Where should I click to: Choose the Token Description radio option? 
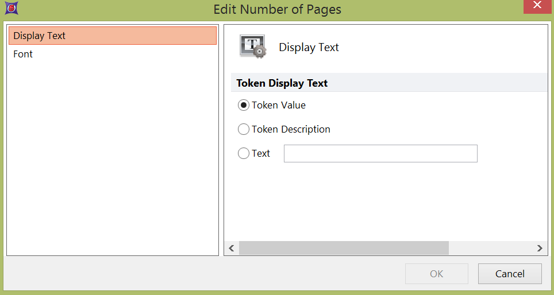coord(244,130)
